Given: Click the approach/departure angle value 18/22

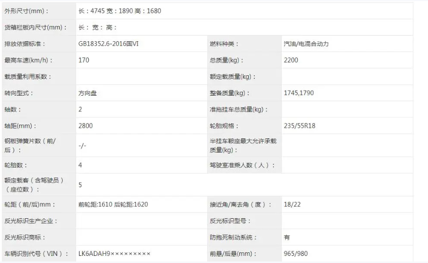Looking at the screenshot, I should click(291, 204).
